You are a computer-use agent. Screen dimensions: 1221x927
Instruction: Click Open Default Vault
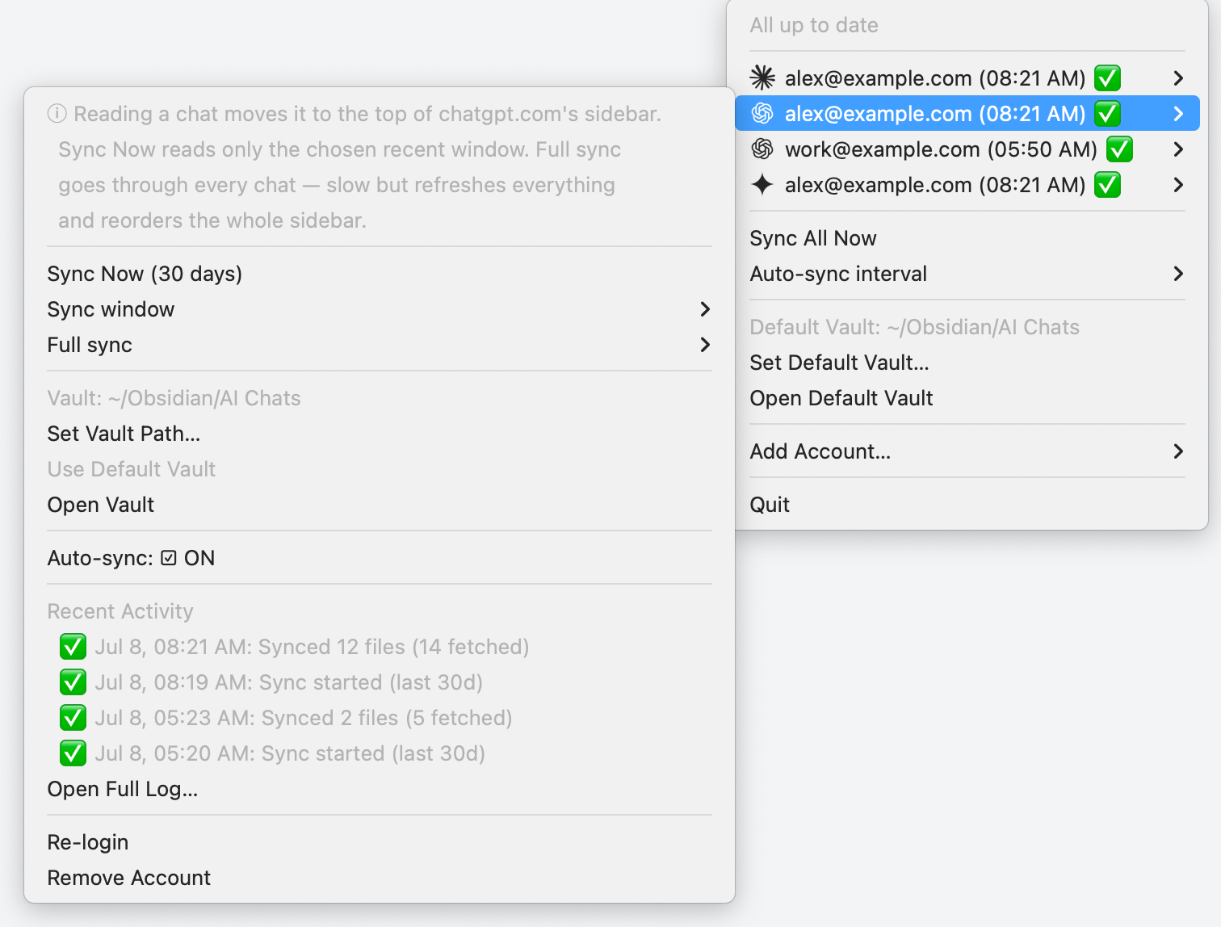pos(967,398)
